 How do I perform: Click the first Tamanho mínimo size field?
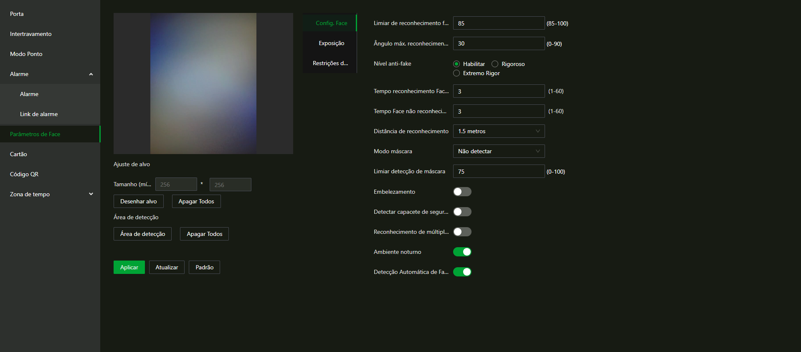[176, 184]
